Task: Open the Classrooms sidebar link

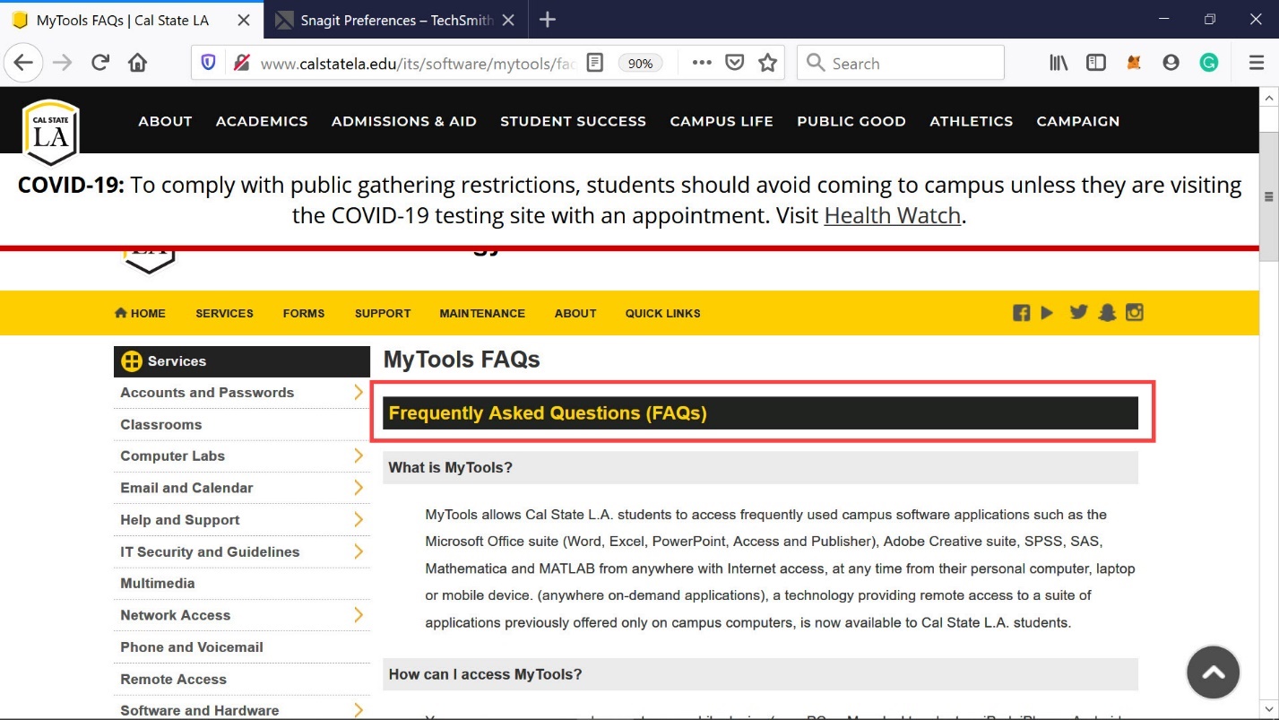Action: pos(161,424)
